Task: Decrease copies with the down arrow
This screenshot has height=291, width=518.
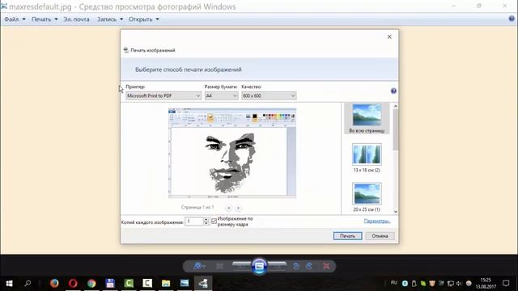Action: [x=206, y=223]
